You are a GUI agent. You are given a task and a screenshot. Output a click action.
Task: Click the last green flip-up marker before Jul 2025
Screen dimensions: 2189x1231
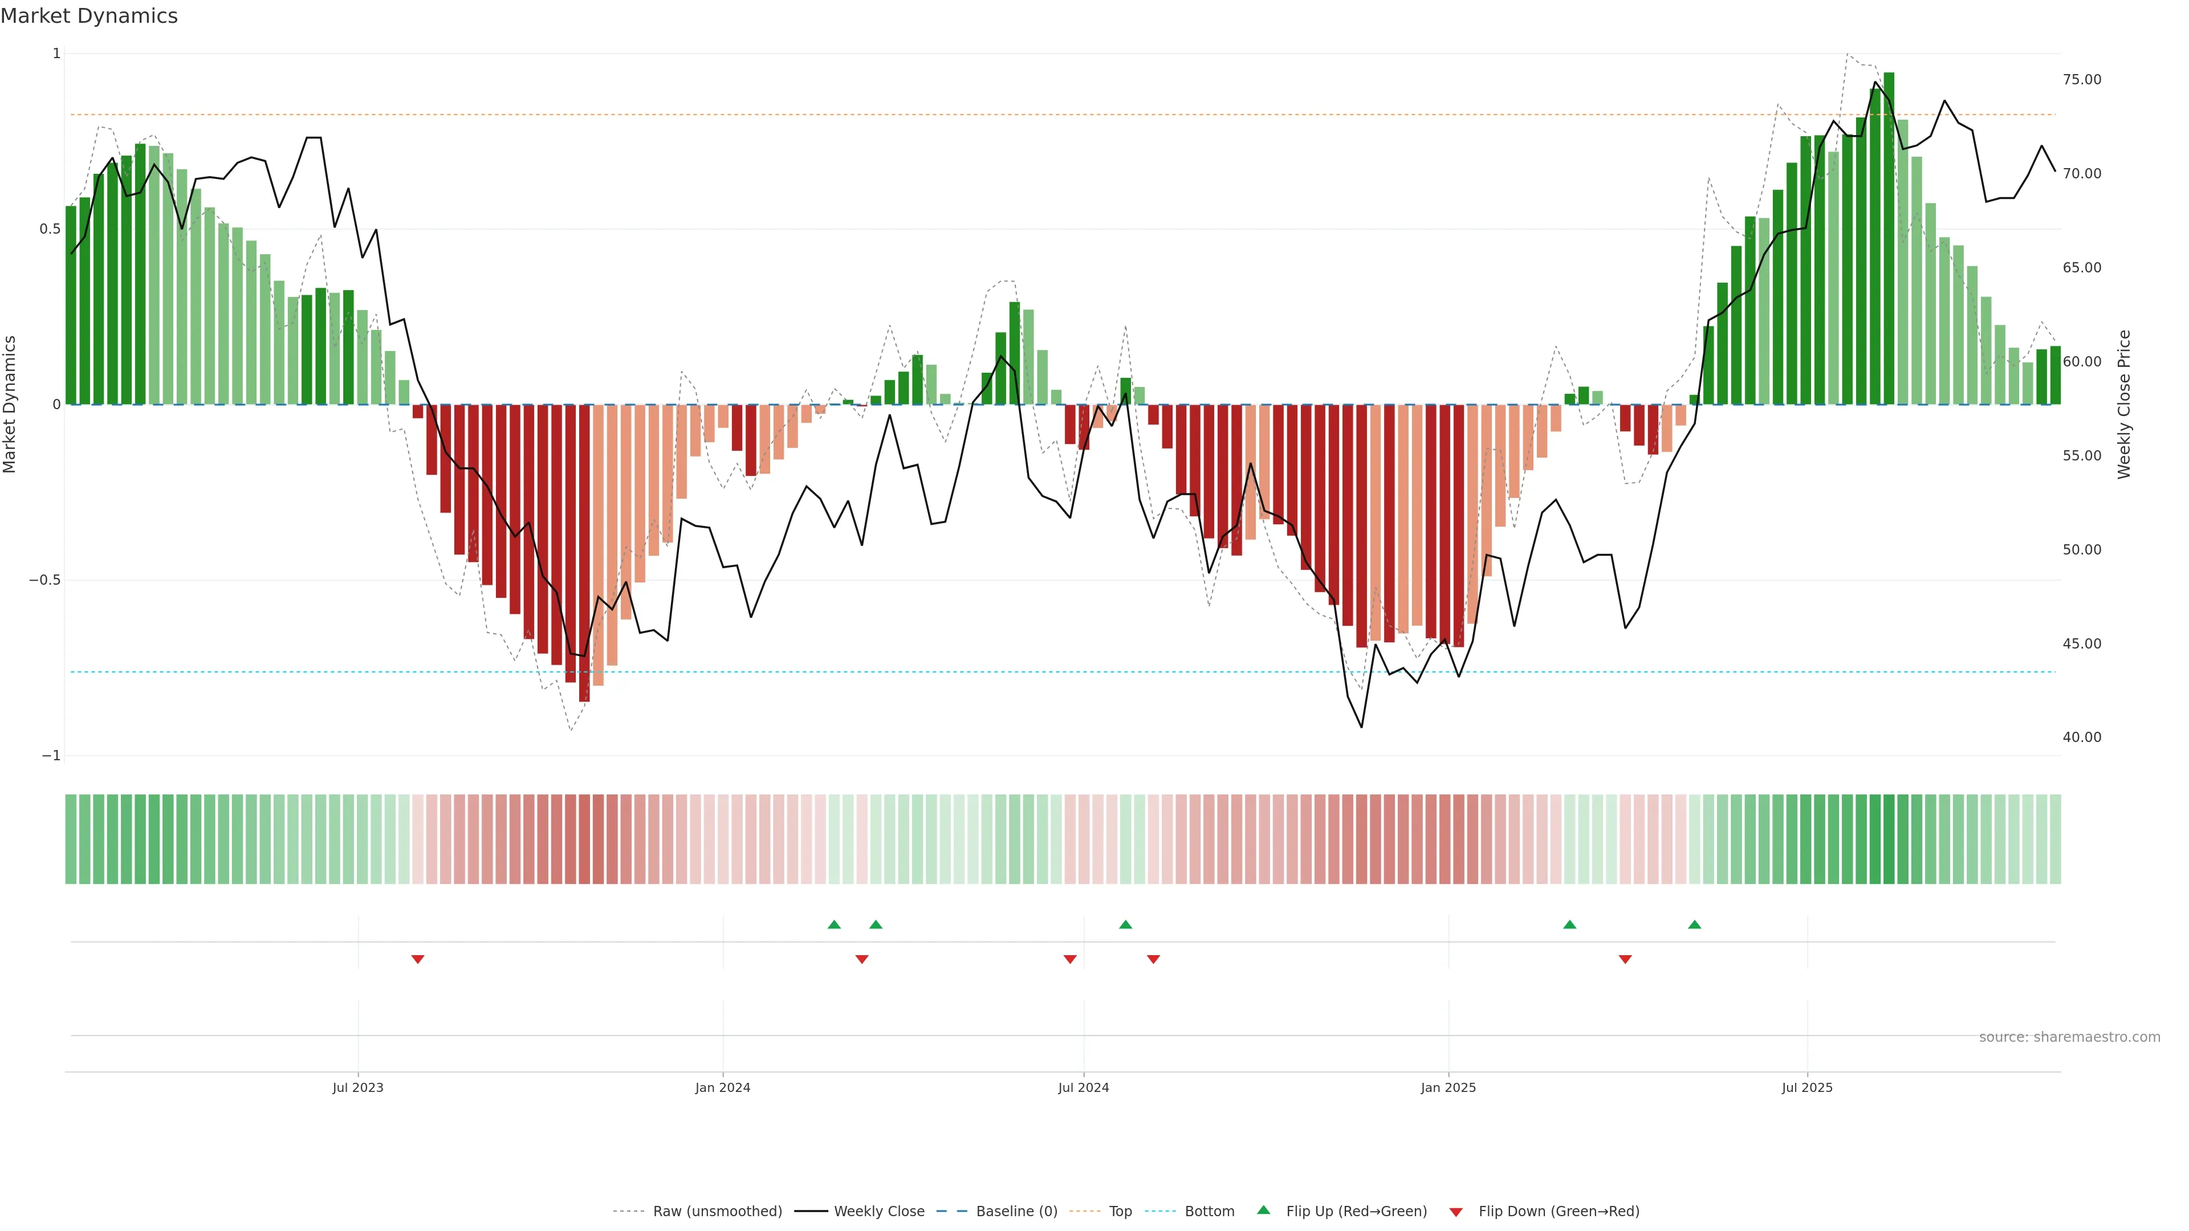point(1694,924)
